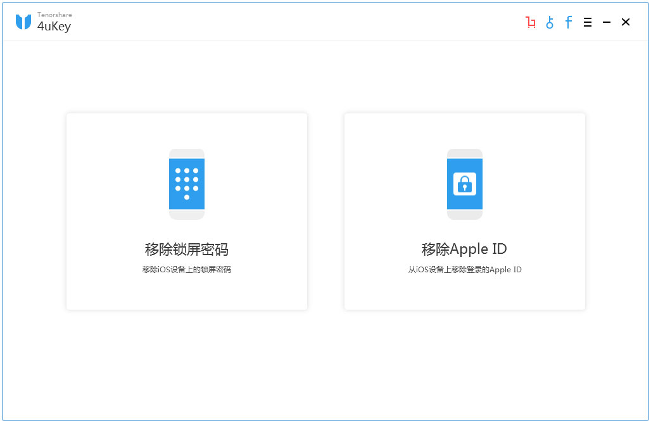
Task: Click the Facebook icon in title bar
Action: click(569, 22)
